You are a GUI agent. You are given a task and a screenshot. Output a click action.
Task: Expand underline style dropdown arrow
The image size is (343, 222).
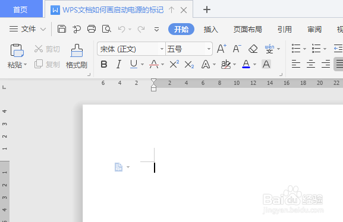coord(143,65)
